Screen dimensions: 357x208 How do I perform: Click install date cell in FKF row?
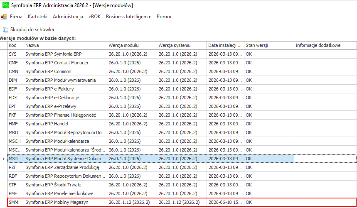click(225, 115)
